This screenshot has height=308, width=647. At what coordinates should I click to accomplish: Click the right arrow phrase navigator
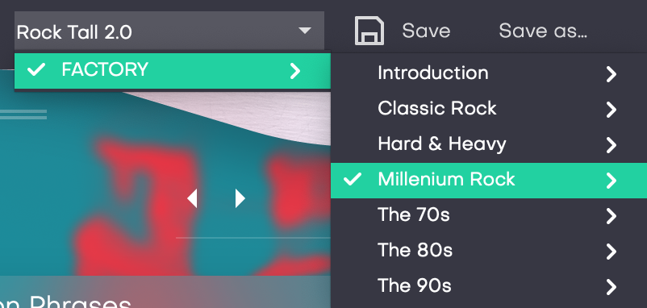pyautogui.click(x=240, y=198)
